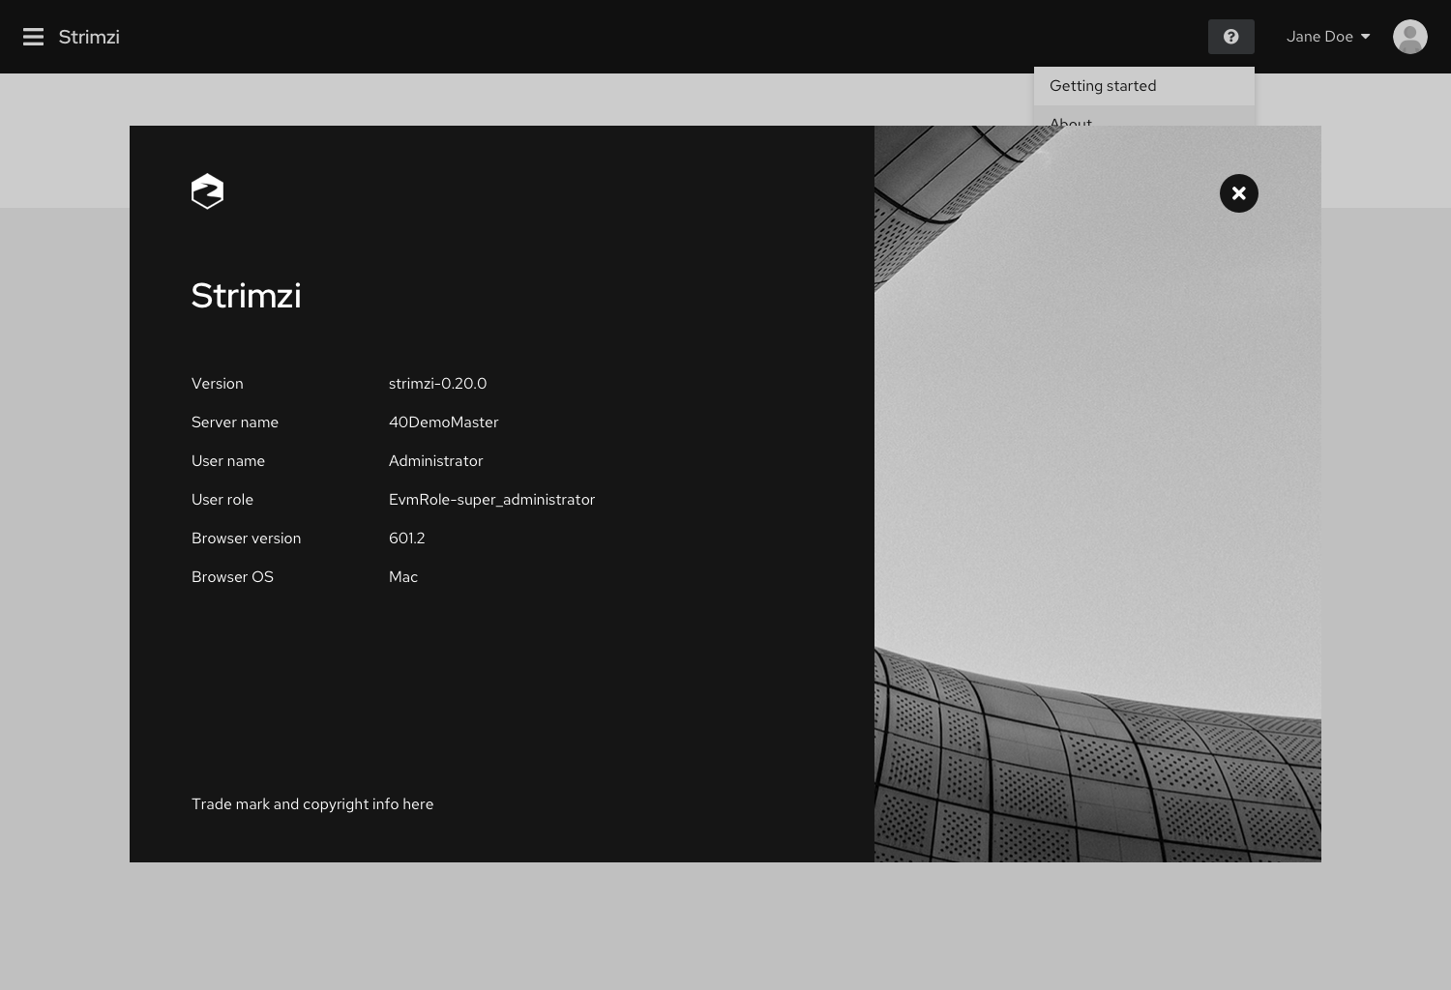Click the trade mark and copyright link
1451x990 pixels.
(x=311, y=803)
